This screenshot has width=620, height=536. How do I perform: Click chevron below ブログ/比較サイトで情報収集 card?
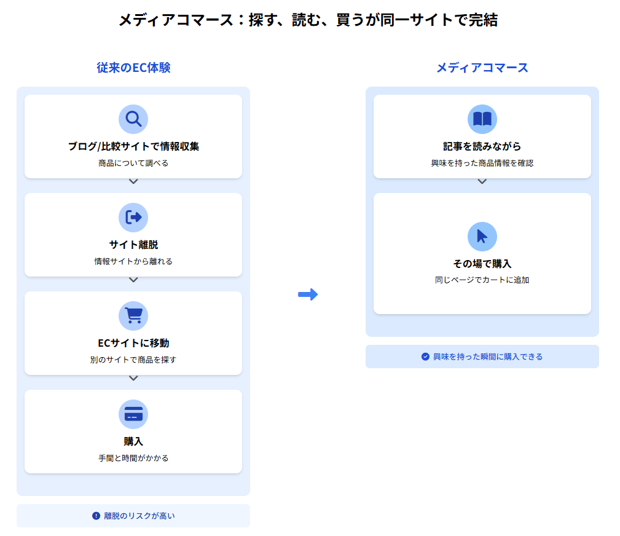point(133,181)
